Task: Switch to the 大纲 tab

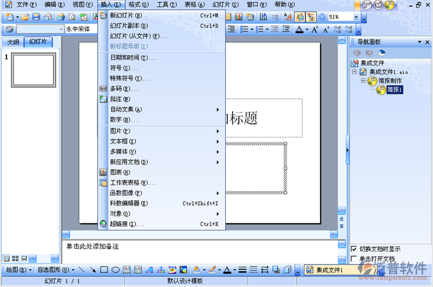Action: 13,42
